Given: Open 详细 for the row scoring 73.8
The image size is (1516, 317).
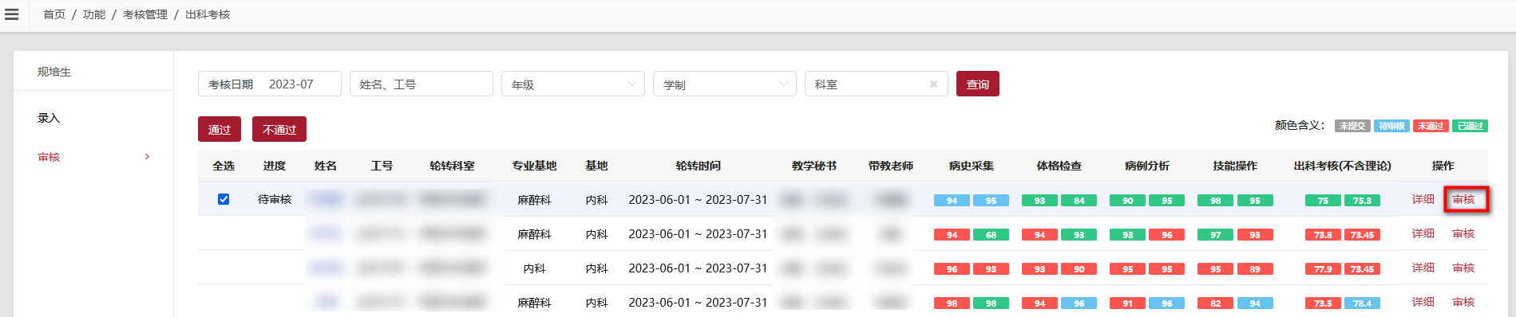Looking at the screenshot, I should click(1423, 233).
